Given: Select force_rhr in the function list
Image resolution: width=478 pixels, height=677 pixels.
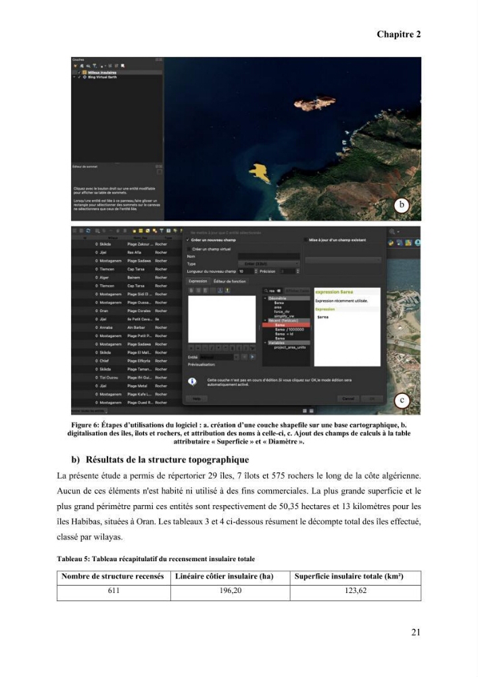Looking at the screenshot, I should pos(282,311).
